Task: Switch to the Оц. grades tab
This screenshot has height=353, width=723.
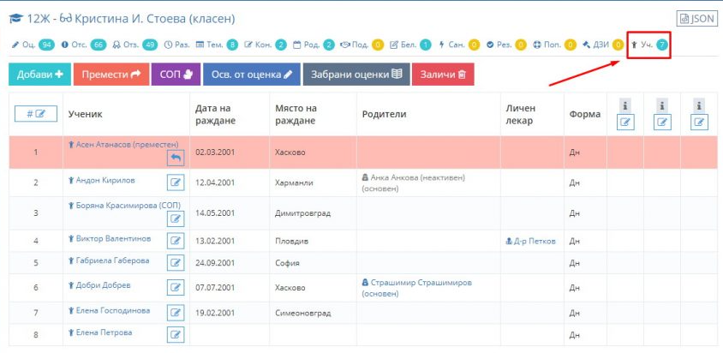Action: coord(33,45)
